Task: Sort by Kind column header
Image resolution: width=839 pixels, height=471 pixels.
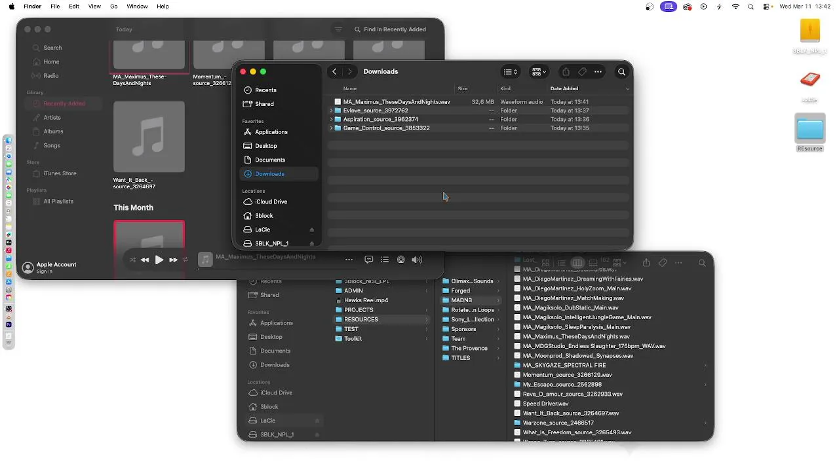Action: pyautogui.click(x=505, y=88)
